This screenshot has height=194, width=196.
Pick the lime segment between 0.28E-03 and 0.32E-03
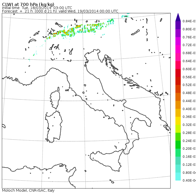(x=178, y=129)
